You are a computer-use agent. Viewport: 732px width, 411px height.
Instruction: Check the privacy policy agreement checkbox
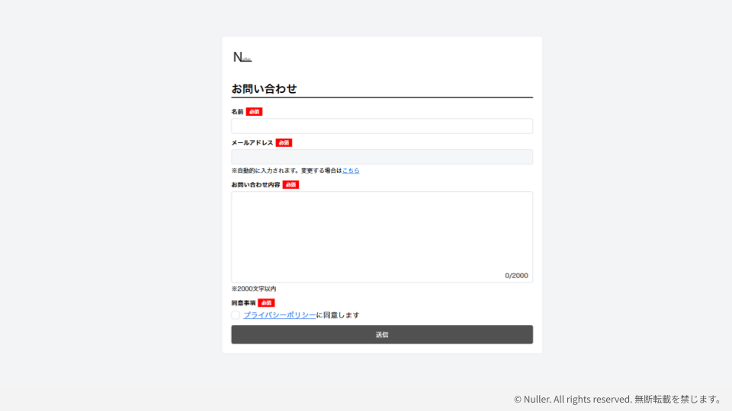point(236,315)
